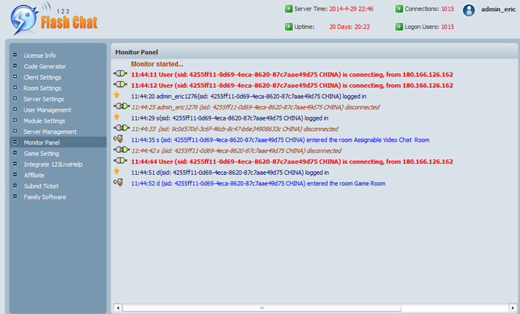520x314 pixels.
Task: Click the horizontal scrollbar left arrow
Action: click(x=117, y=308)
